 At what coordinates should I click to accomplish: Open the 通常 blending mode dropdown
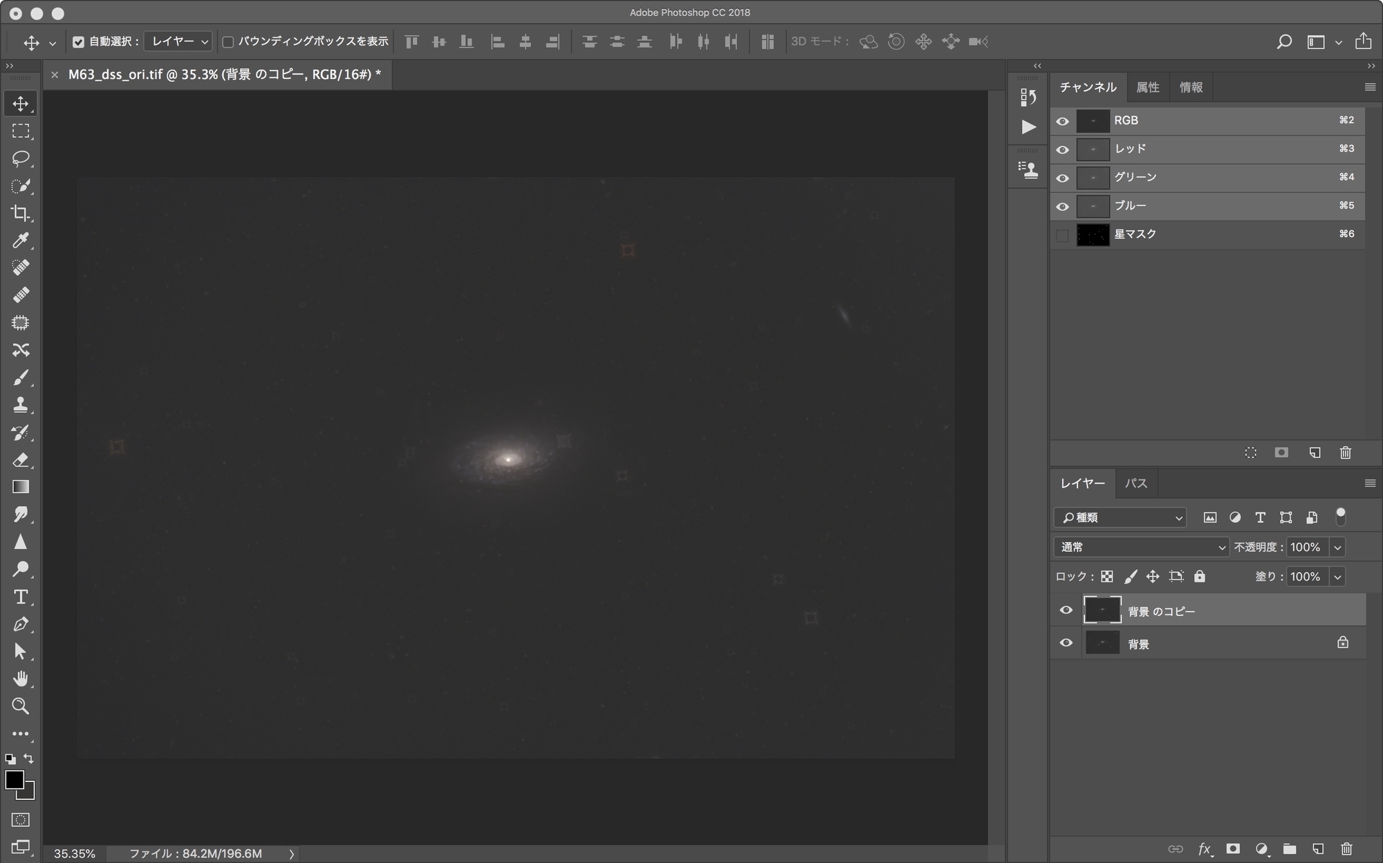point(1141,547)
